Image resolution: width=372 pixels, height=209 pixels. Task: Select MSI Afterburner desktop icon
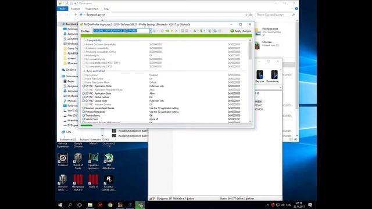pyautogui.click(x=109, y=161)
